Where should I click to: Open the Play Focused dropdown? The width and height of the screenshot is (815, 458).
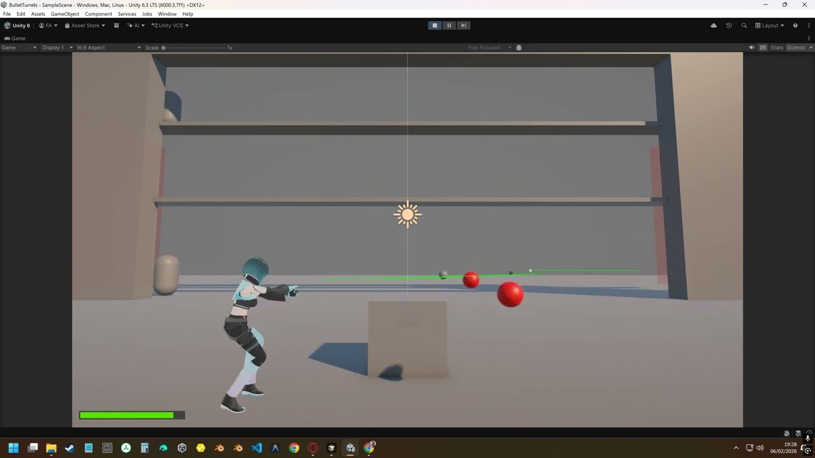pyautogui.click(x=490, y=48)
